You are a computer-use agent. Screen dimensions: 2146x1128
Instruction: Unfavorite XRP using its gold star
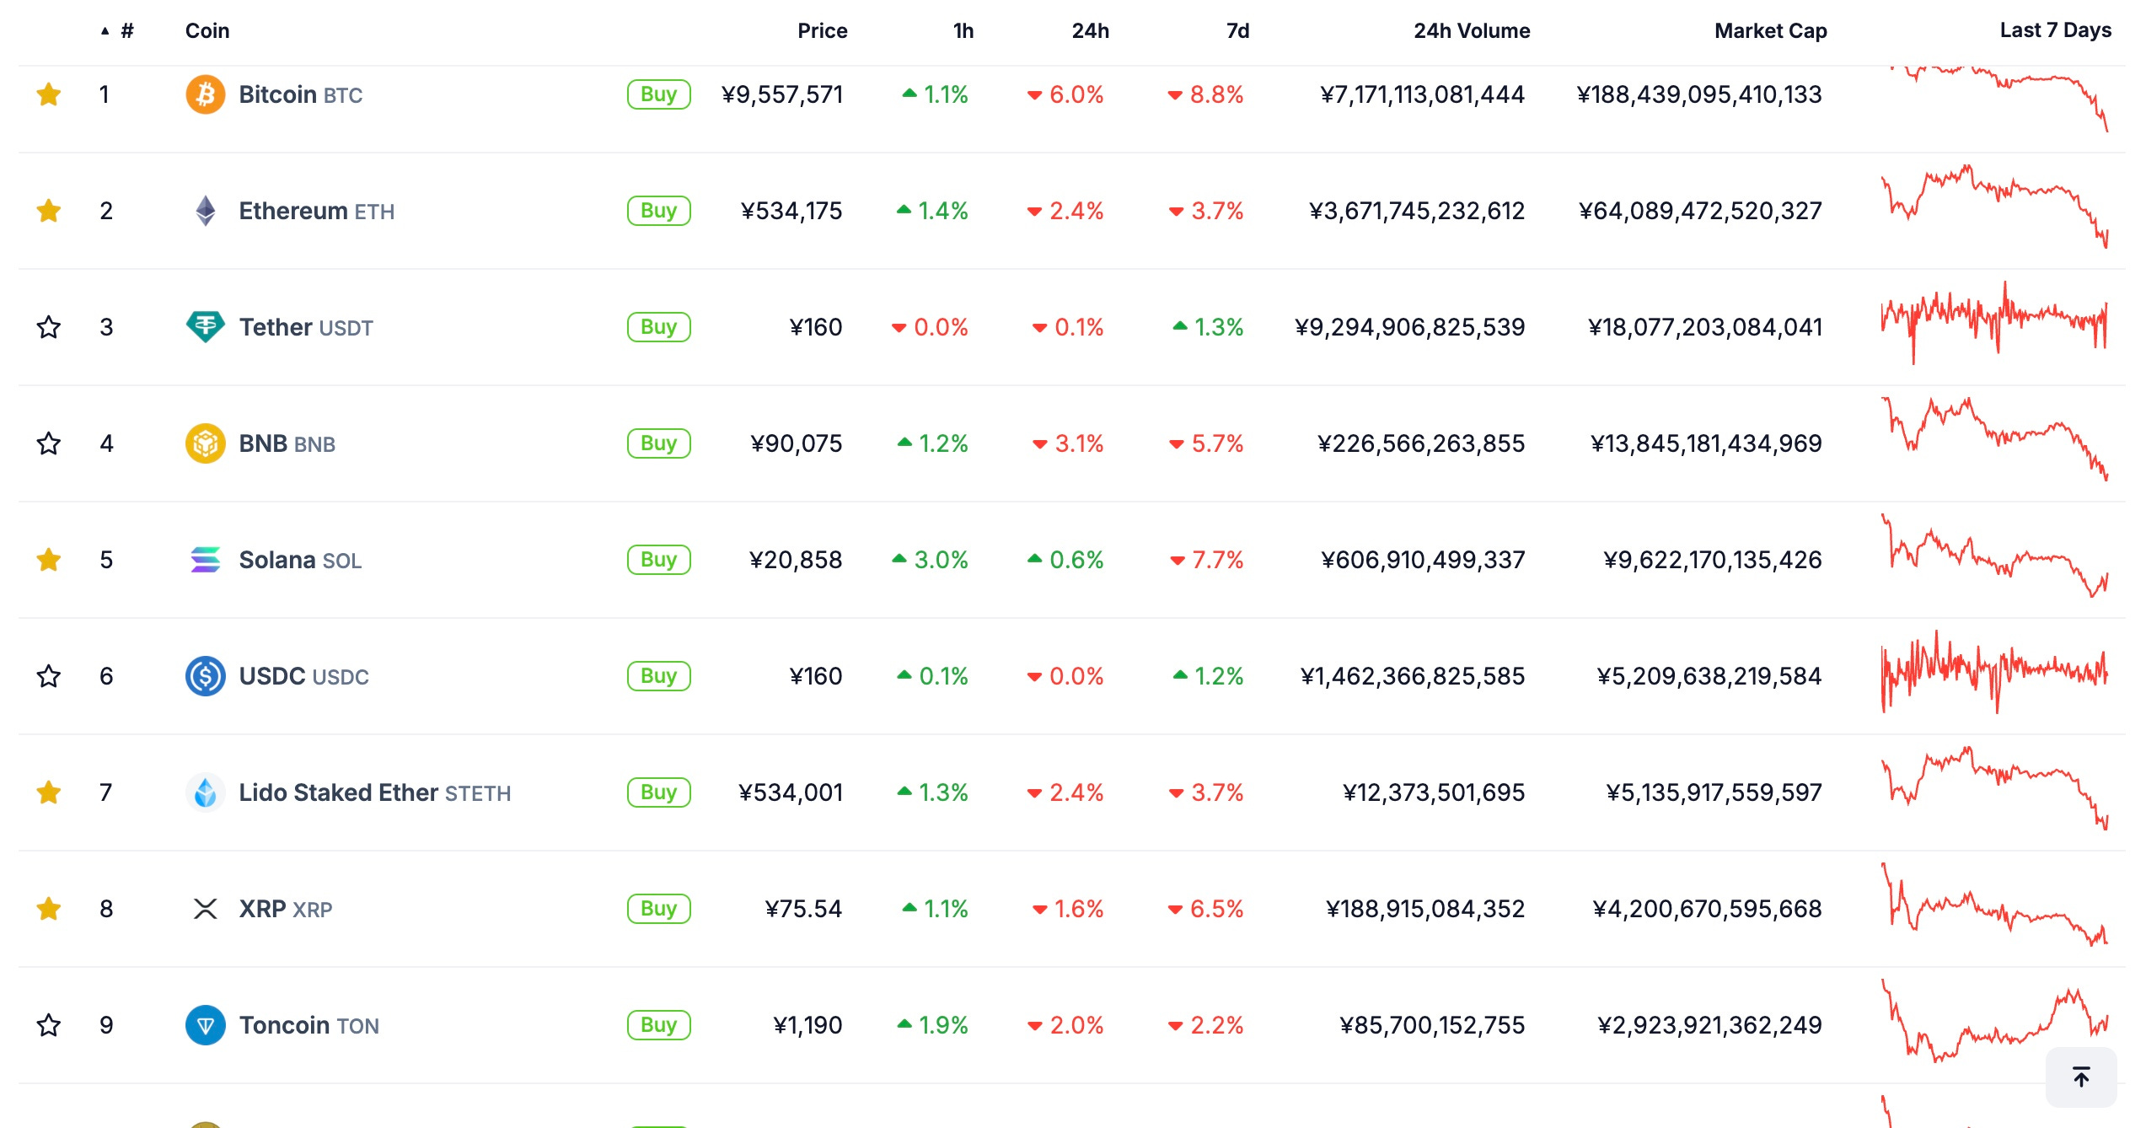[49, 909]
